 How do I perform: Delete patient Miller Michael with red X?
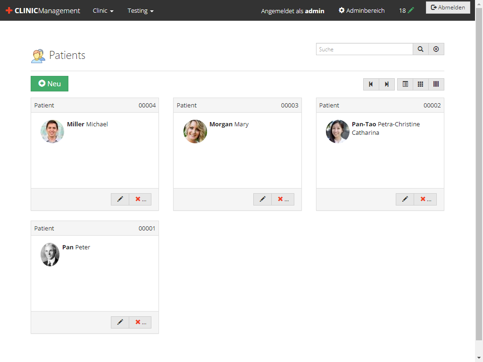coord(141,199)
